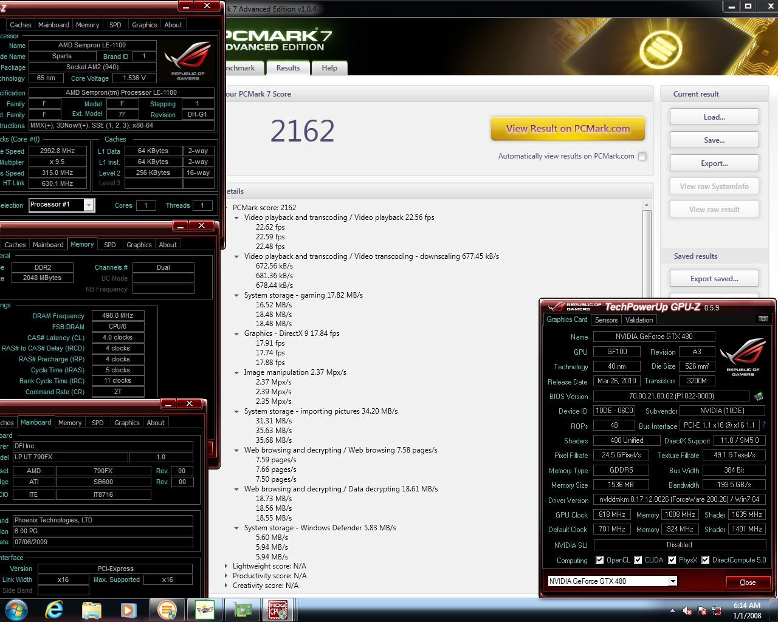Open the Processor #1 selection dropdown
778x622 pixels.
[89, 205]
